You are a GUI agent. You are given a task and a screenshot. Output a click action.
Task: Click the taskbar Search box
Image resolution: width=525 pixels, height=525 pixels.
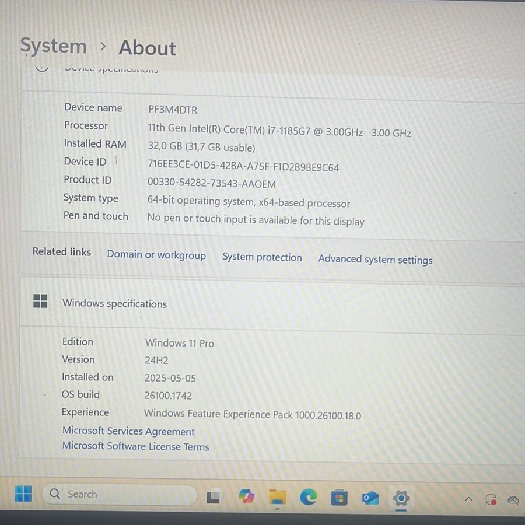point(120,495)
